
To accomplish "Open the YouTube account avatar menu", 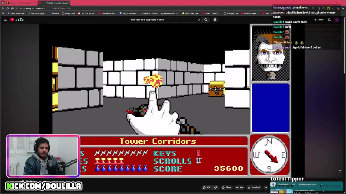I will tap(337, 20).
